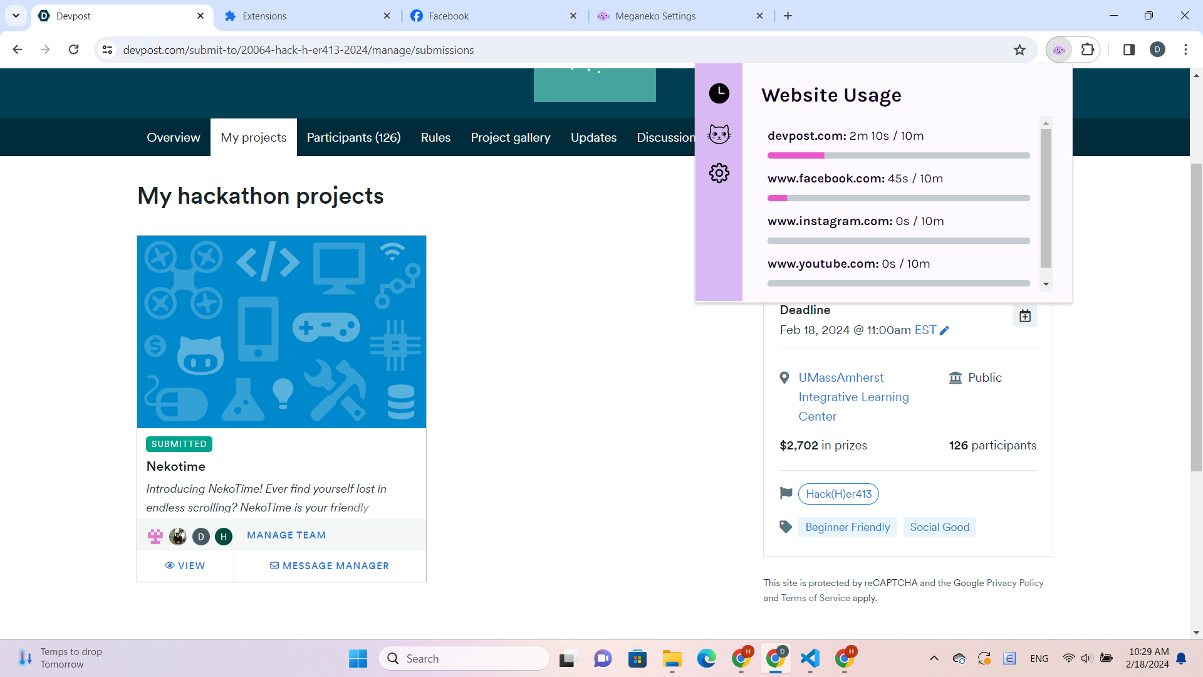Image resolution: width=1203 pixels, height=677 pixels.
Task: Click the add-to-calendar icon next to Deadline
Action: coord(1024,316)
